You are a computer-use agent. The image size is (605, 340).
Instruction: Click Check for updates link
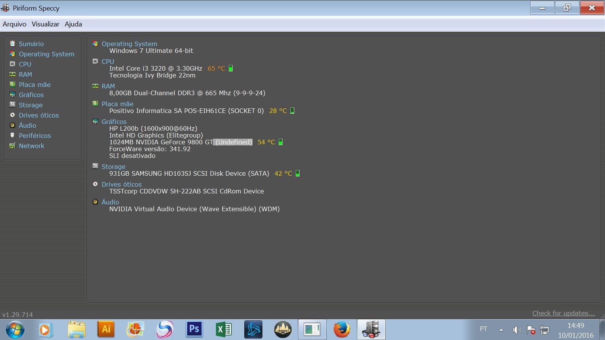(x=563, y=313)
